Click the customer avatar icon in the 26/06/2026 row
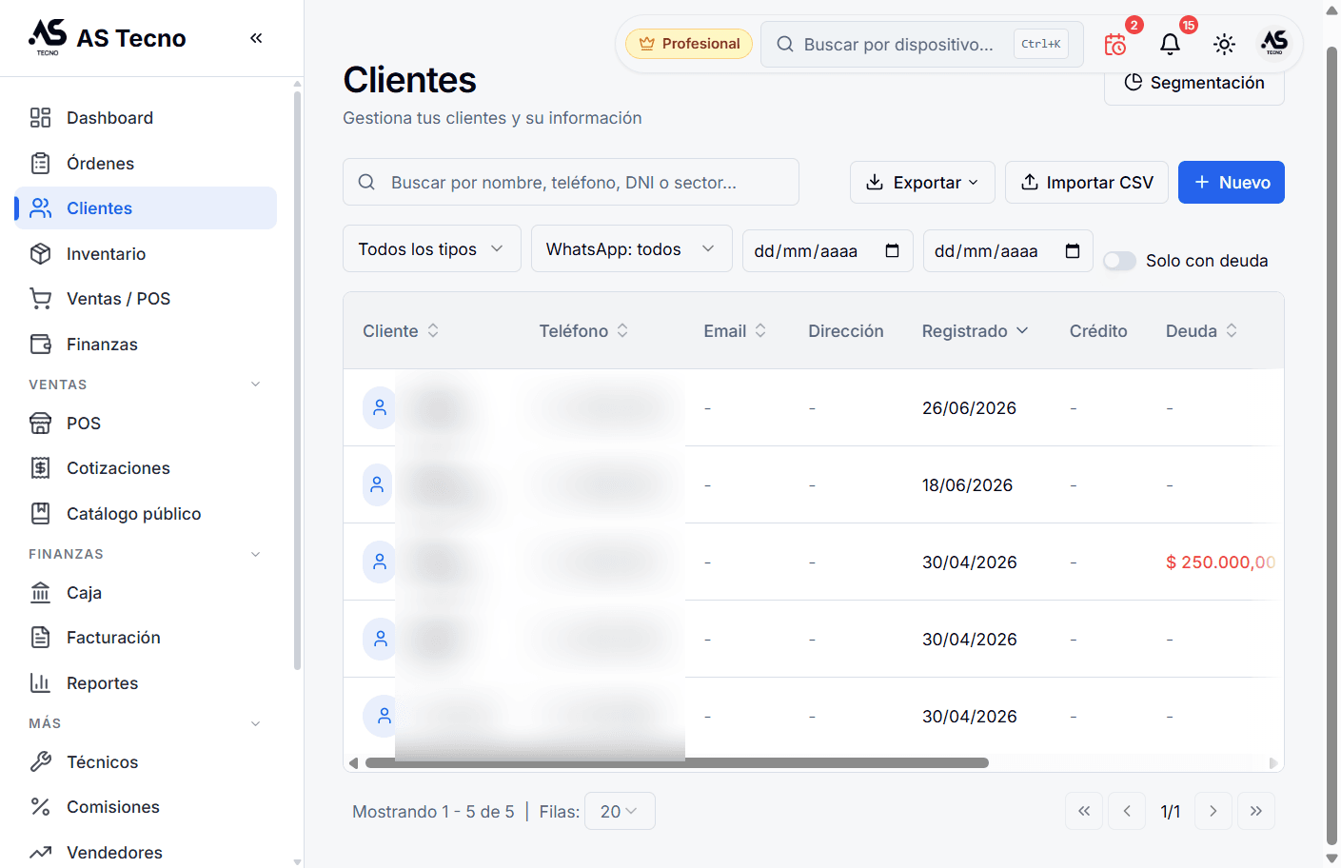The height and width of the screenshot is (868, 1341). [x=380, y=407]
